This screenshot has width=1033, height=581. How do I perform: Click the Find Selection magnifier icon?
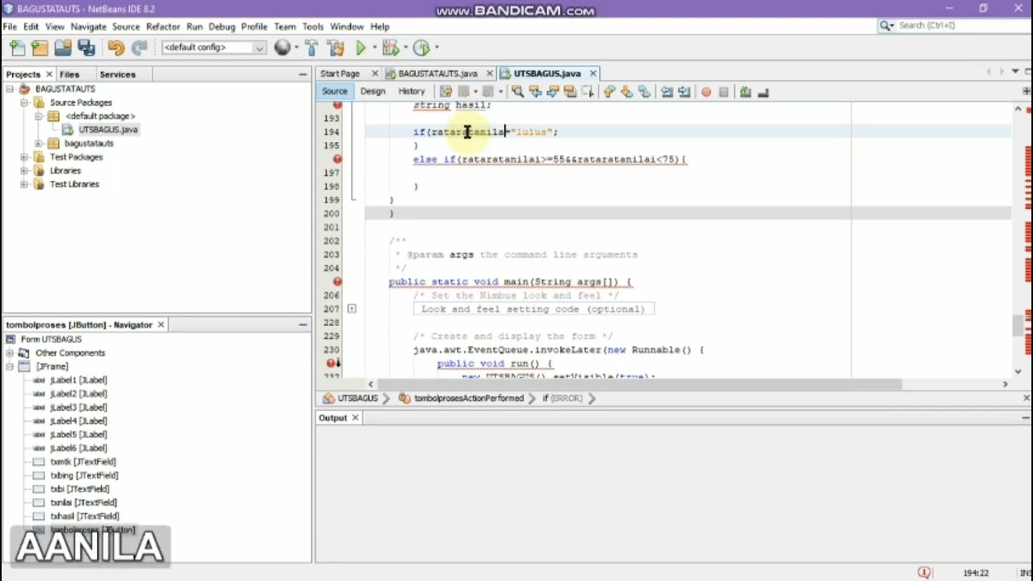point(517,92)
